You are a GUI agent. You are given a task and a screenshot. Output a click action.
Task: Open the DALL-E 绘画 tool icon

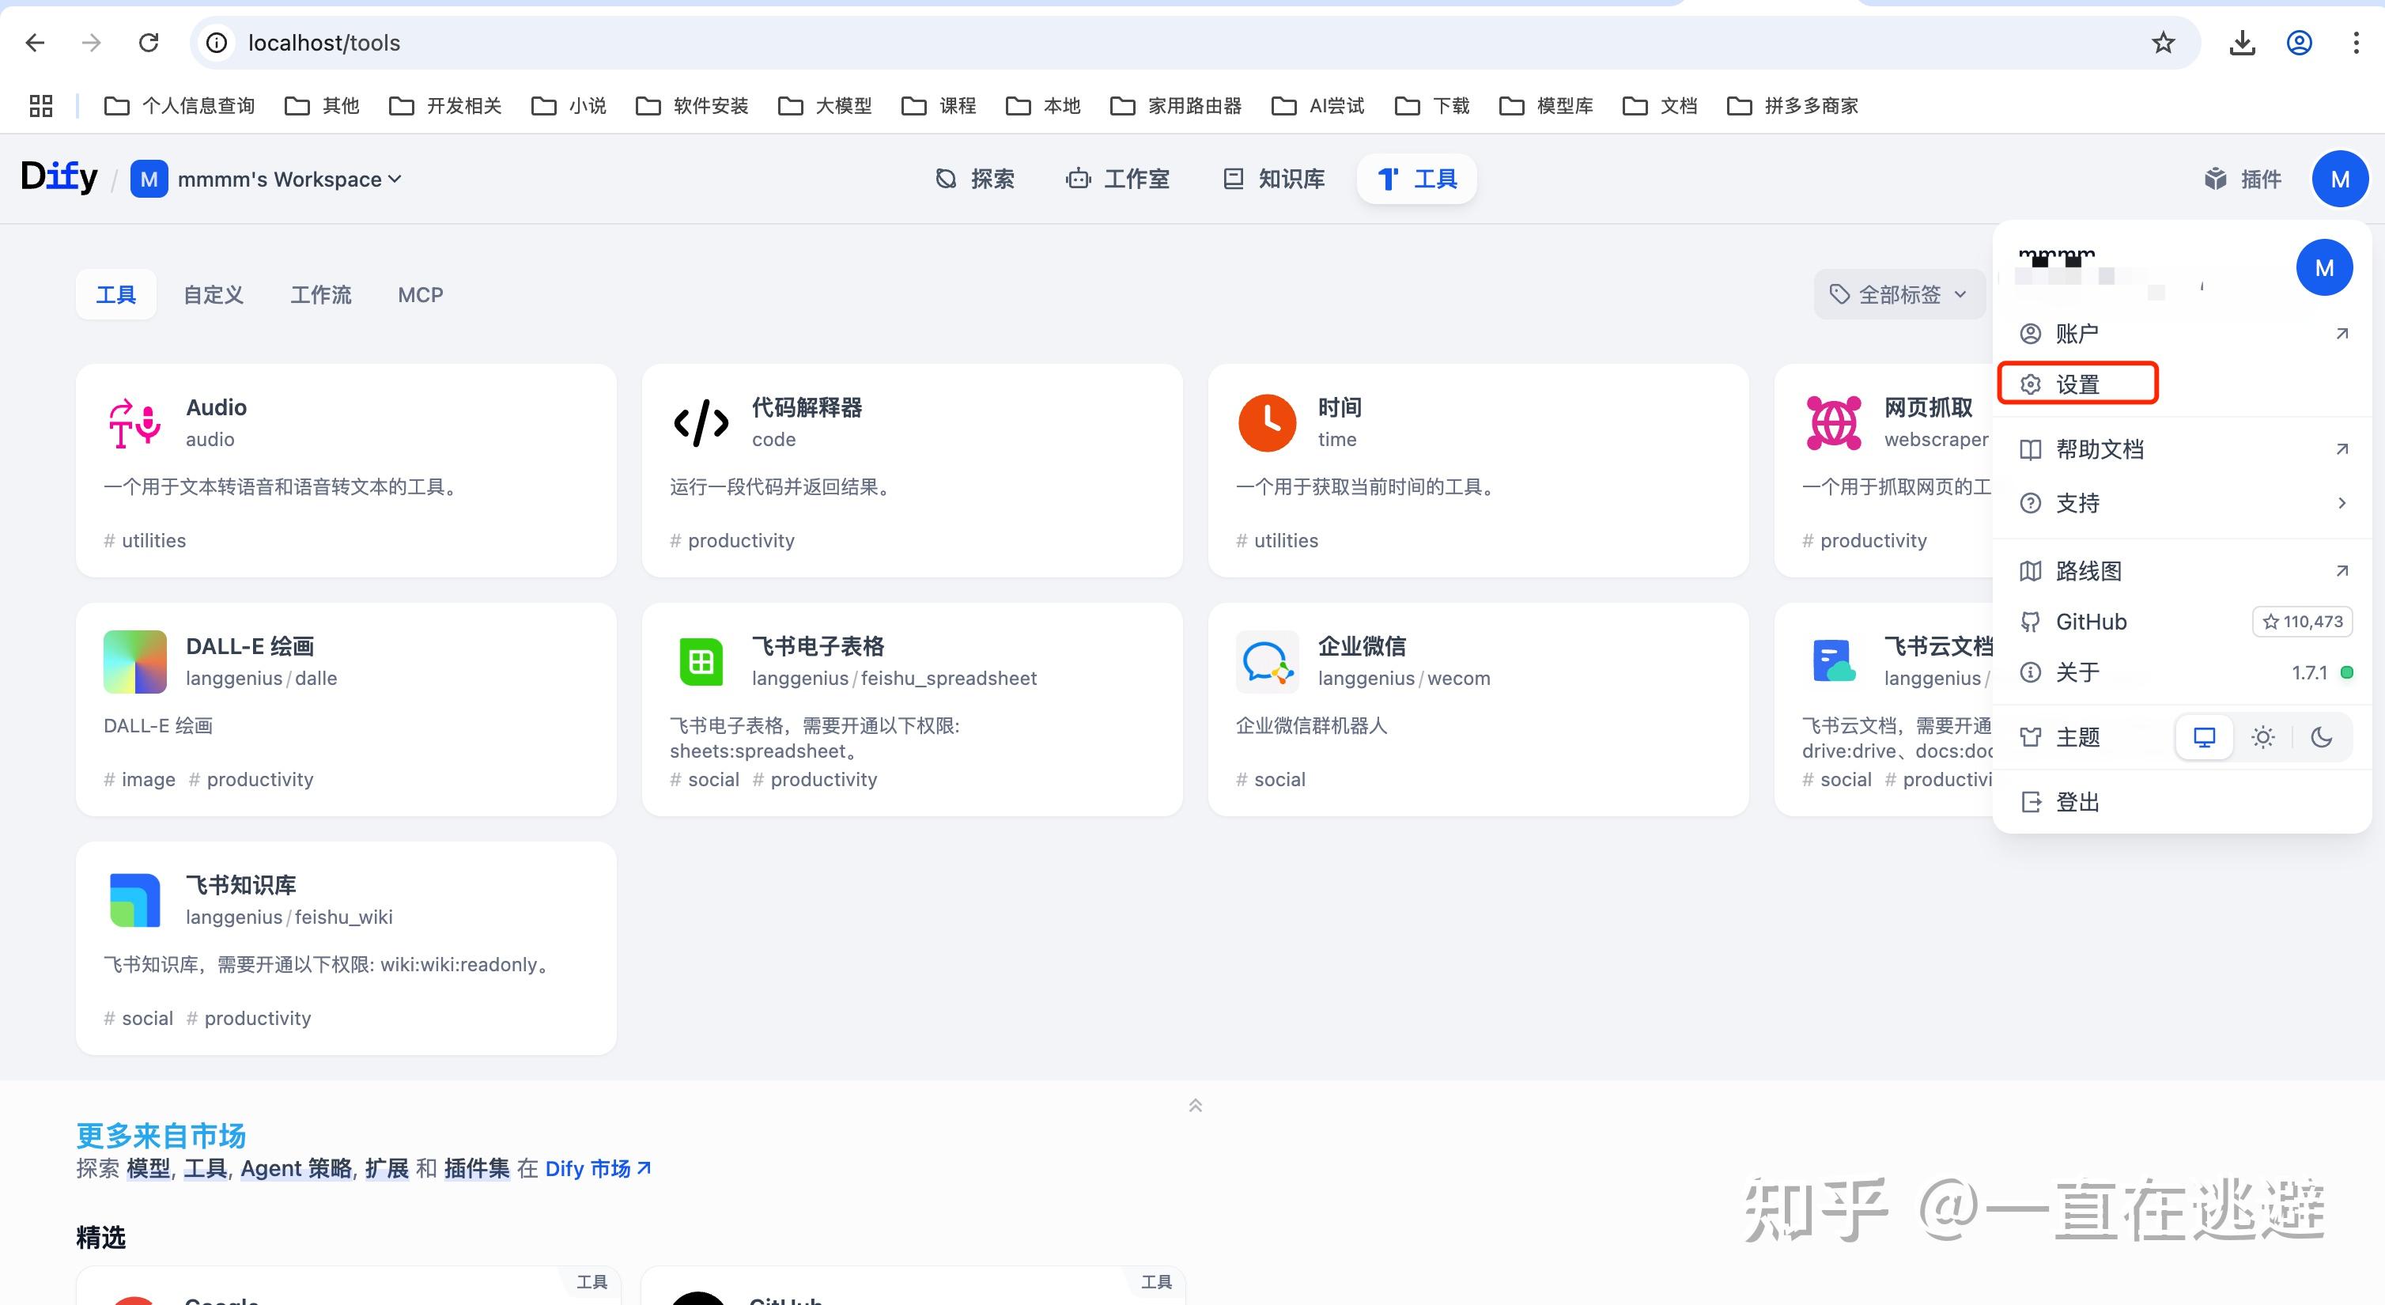pos(134,661)
